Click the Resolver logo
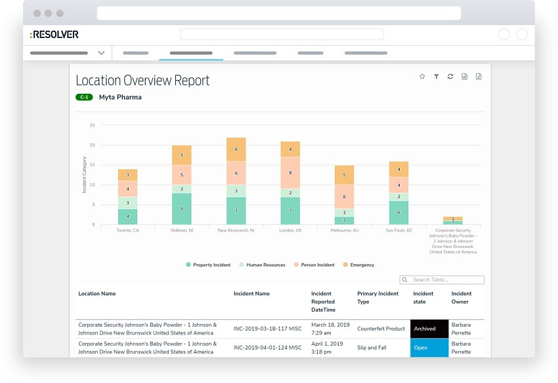Image resolution: width=558 pixels, height=383 pixels. [54, 34]
